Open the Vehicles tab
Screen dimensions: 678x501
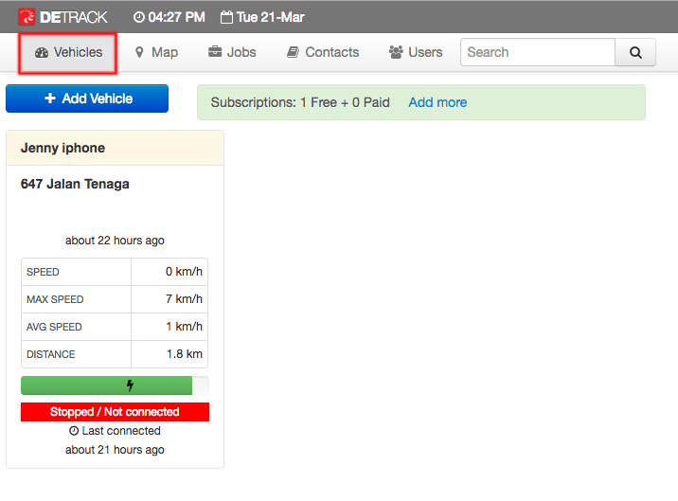[68, 52]
